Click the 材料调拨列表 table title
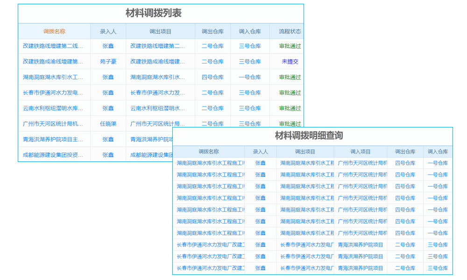Image resolution: width=467 pixels, height=280 pixels. [x=154, y=14]
